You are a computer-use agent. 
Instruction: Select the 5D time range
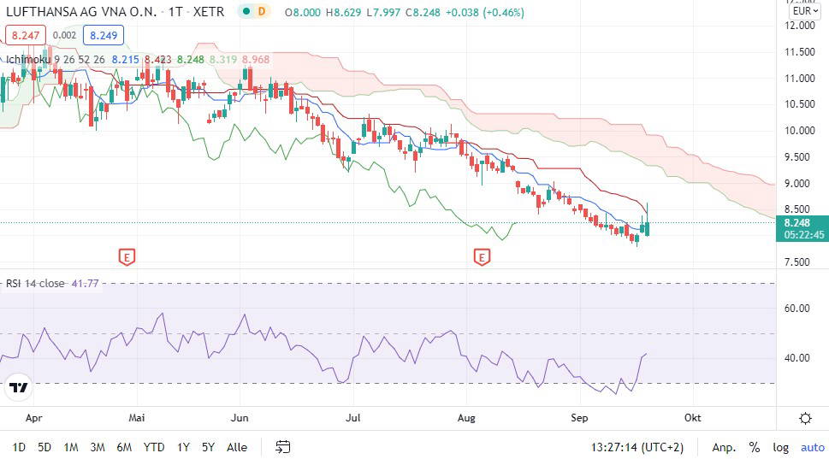tap(44, 447)
